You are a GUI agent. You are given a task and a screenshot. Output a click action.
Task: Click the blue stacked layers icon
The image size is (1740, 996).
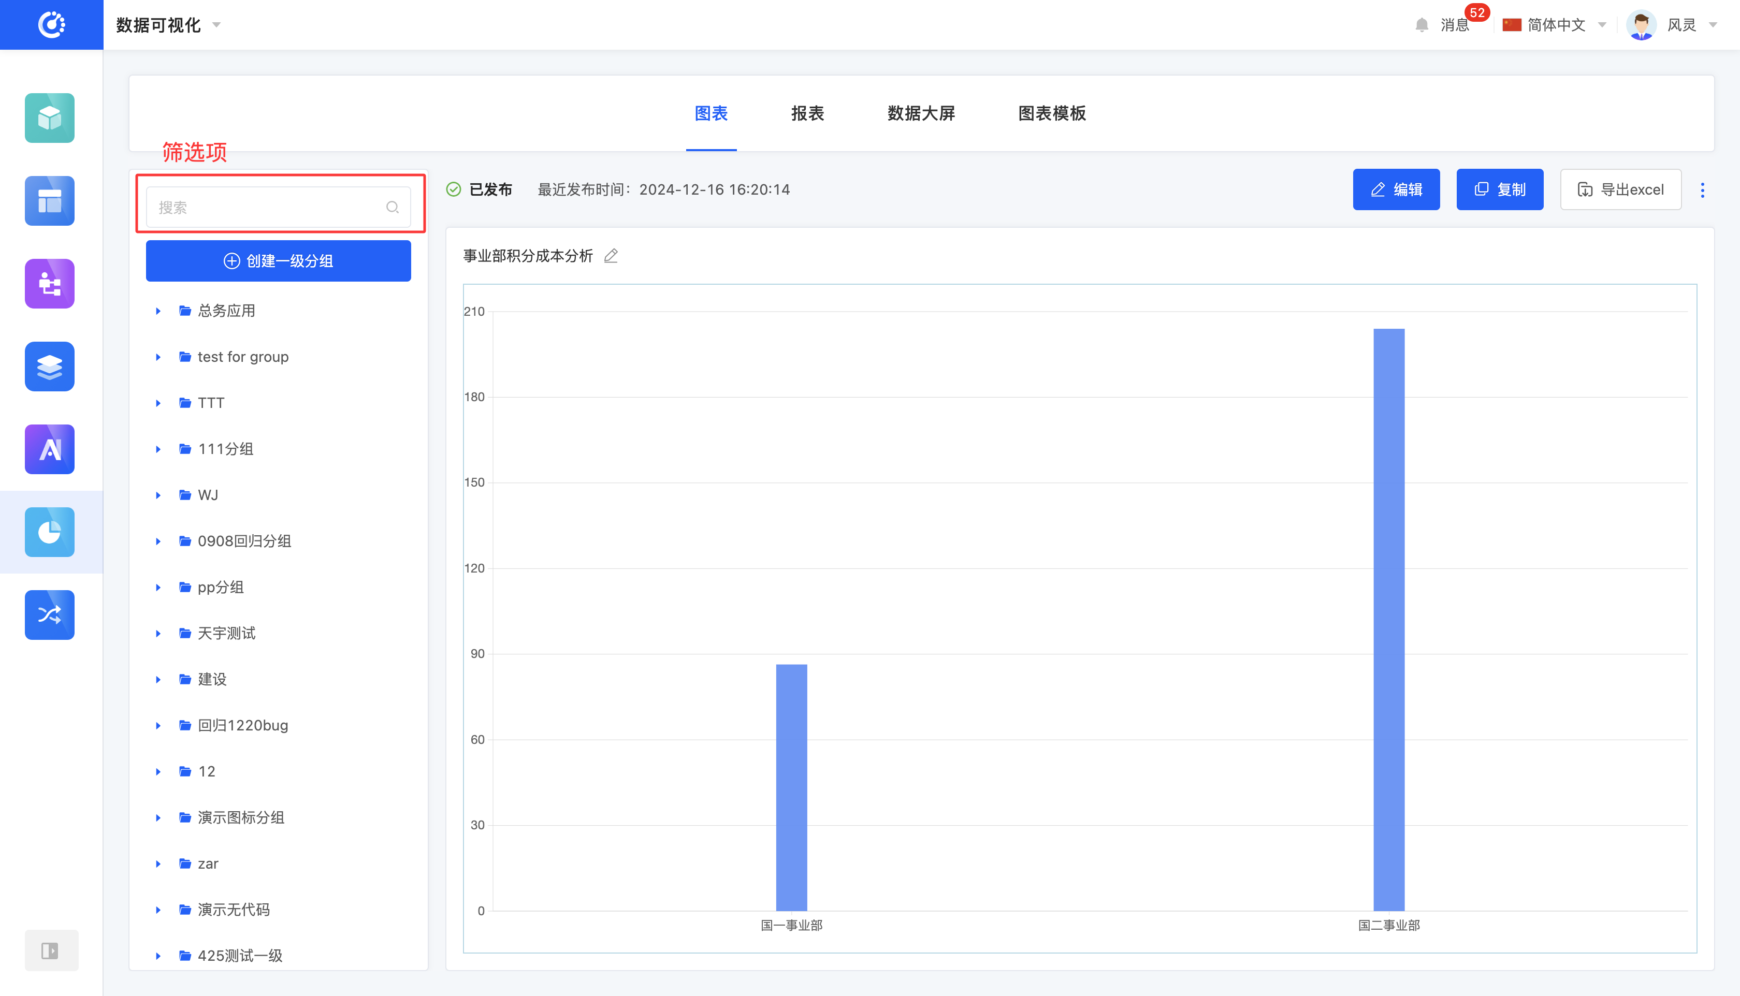tap(49, 367)
